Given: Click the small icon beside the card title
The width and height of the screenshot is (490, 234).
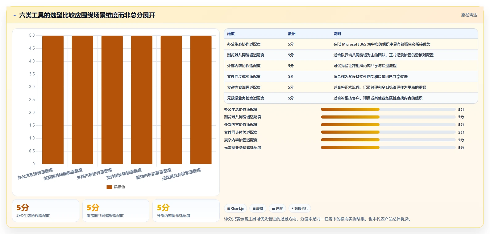Looking at the screenshot, I should click(15, 15).
